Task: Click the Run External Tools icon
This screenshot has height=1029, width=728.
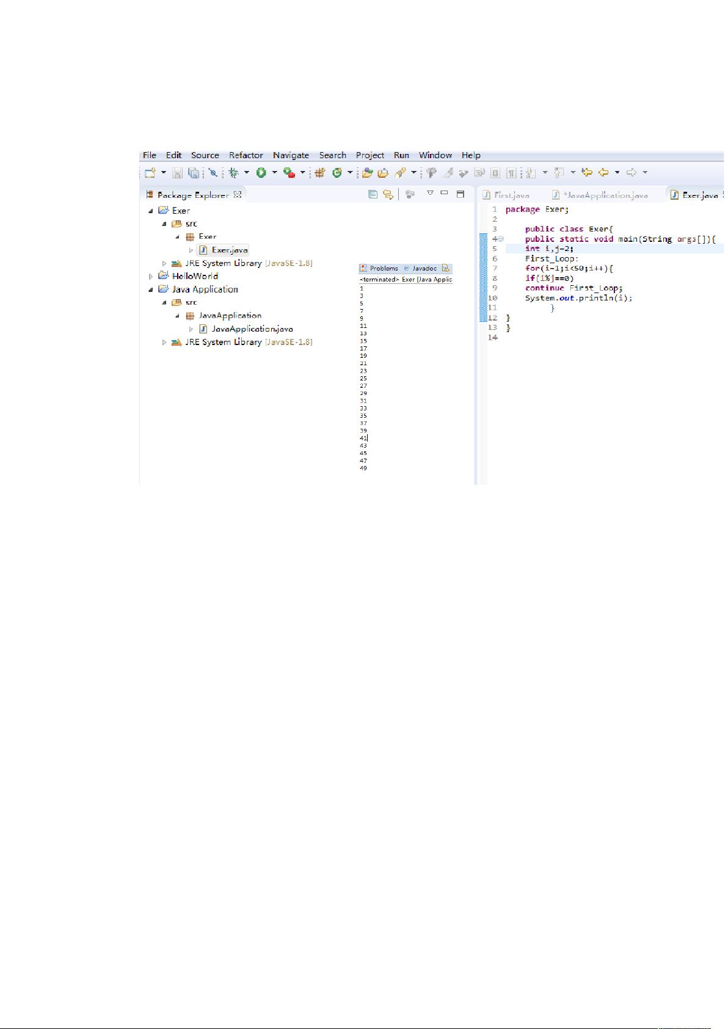Action: point(289,173)
